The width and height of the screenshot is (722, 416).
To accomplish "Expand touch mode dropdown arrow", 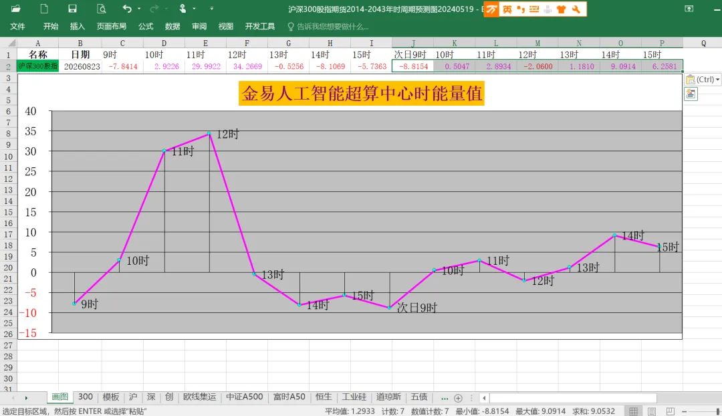I will coord(195,9).
